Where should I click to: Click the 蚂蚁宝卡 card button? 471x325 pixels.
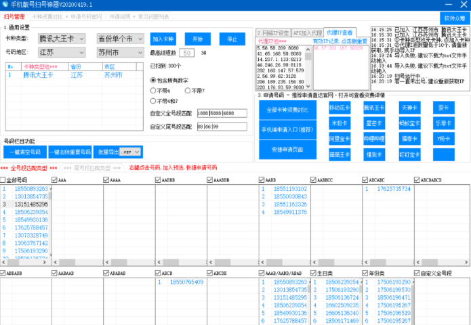(x=409, y=123)
